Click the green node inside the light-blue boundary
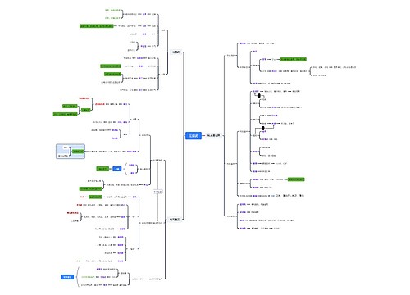 (78, 152)
